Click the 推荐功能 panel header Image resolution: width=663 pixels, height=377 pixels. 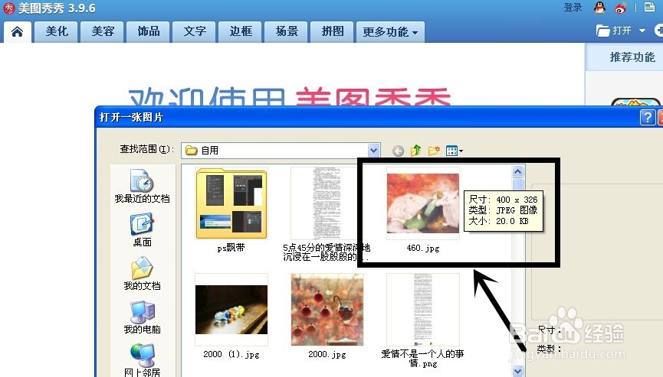[x=632, y=57]
